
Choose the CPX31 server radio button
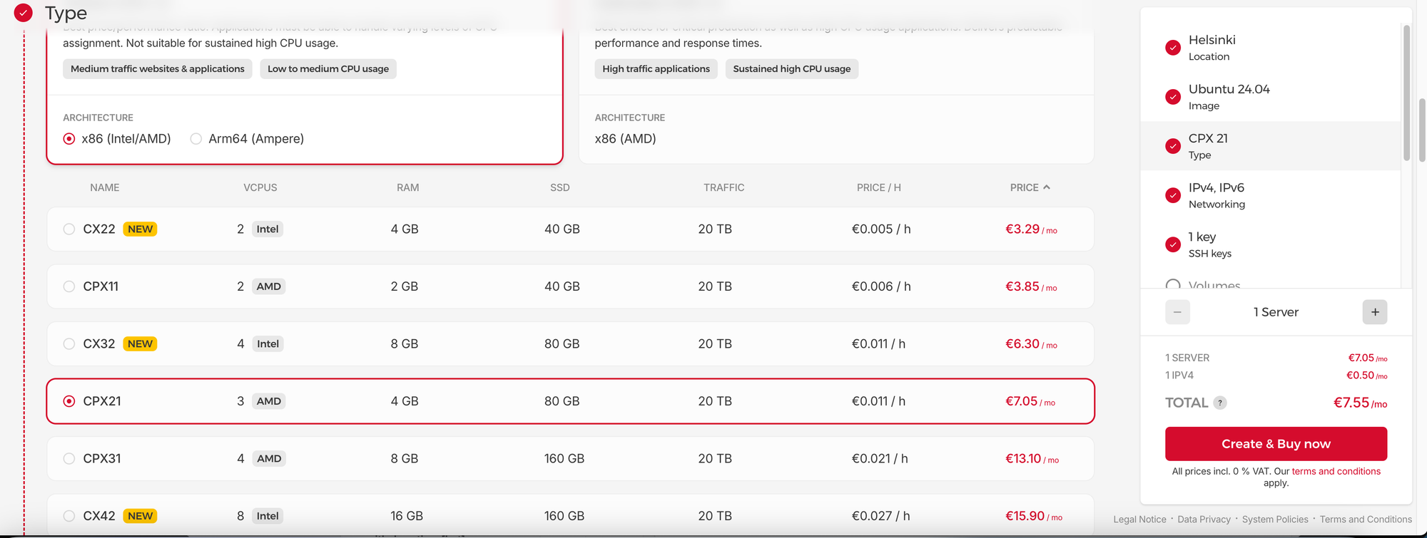(69, 459)
